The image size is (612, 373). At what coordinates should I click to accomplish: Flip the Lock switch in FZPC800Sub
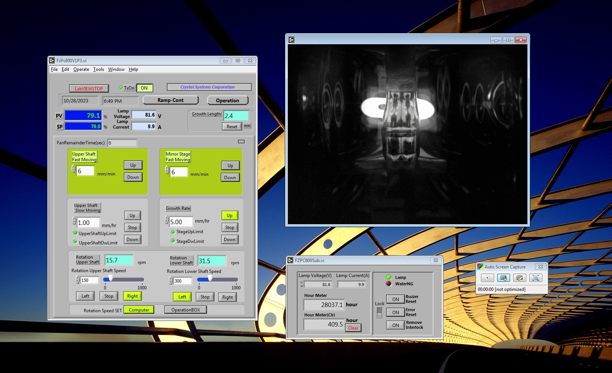click(380, 313)
